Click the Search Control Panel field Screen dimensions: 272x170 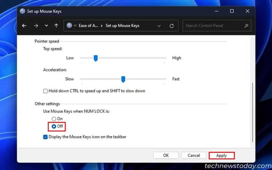[217, 26]
